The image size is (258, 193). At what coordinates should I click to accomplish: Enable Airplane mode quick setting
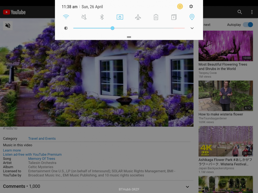coord(138,17)
